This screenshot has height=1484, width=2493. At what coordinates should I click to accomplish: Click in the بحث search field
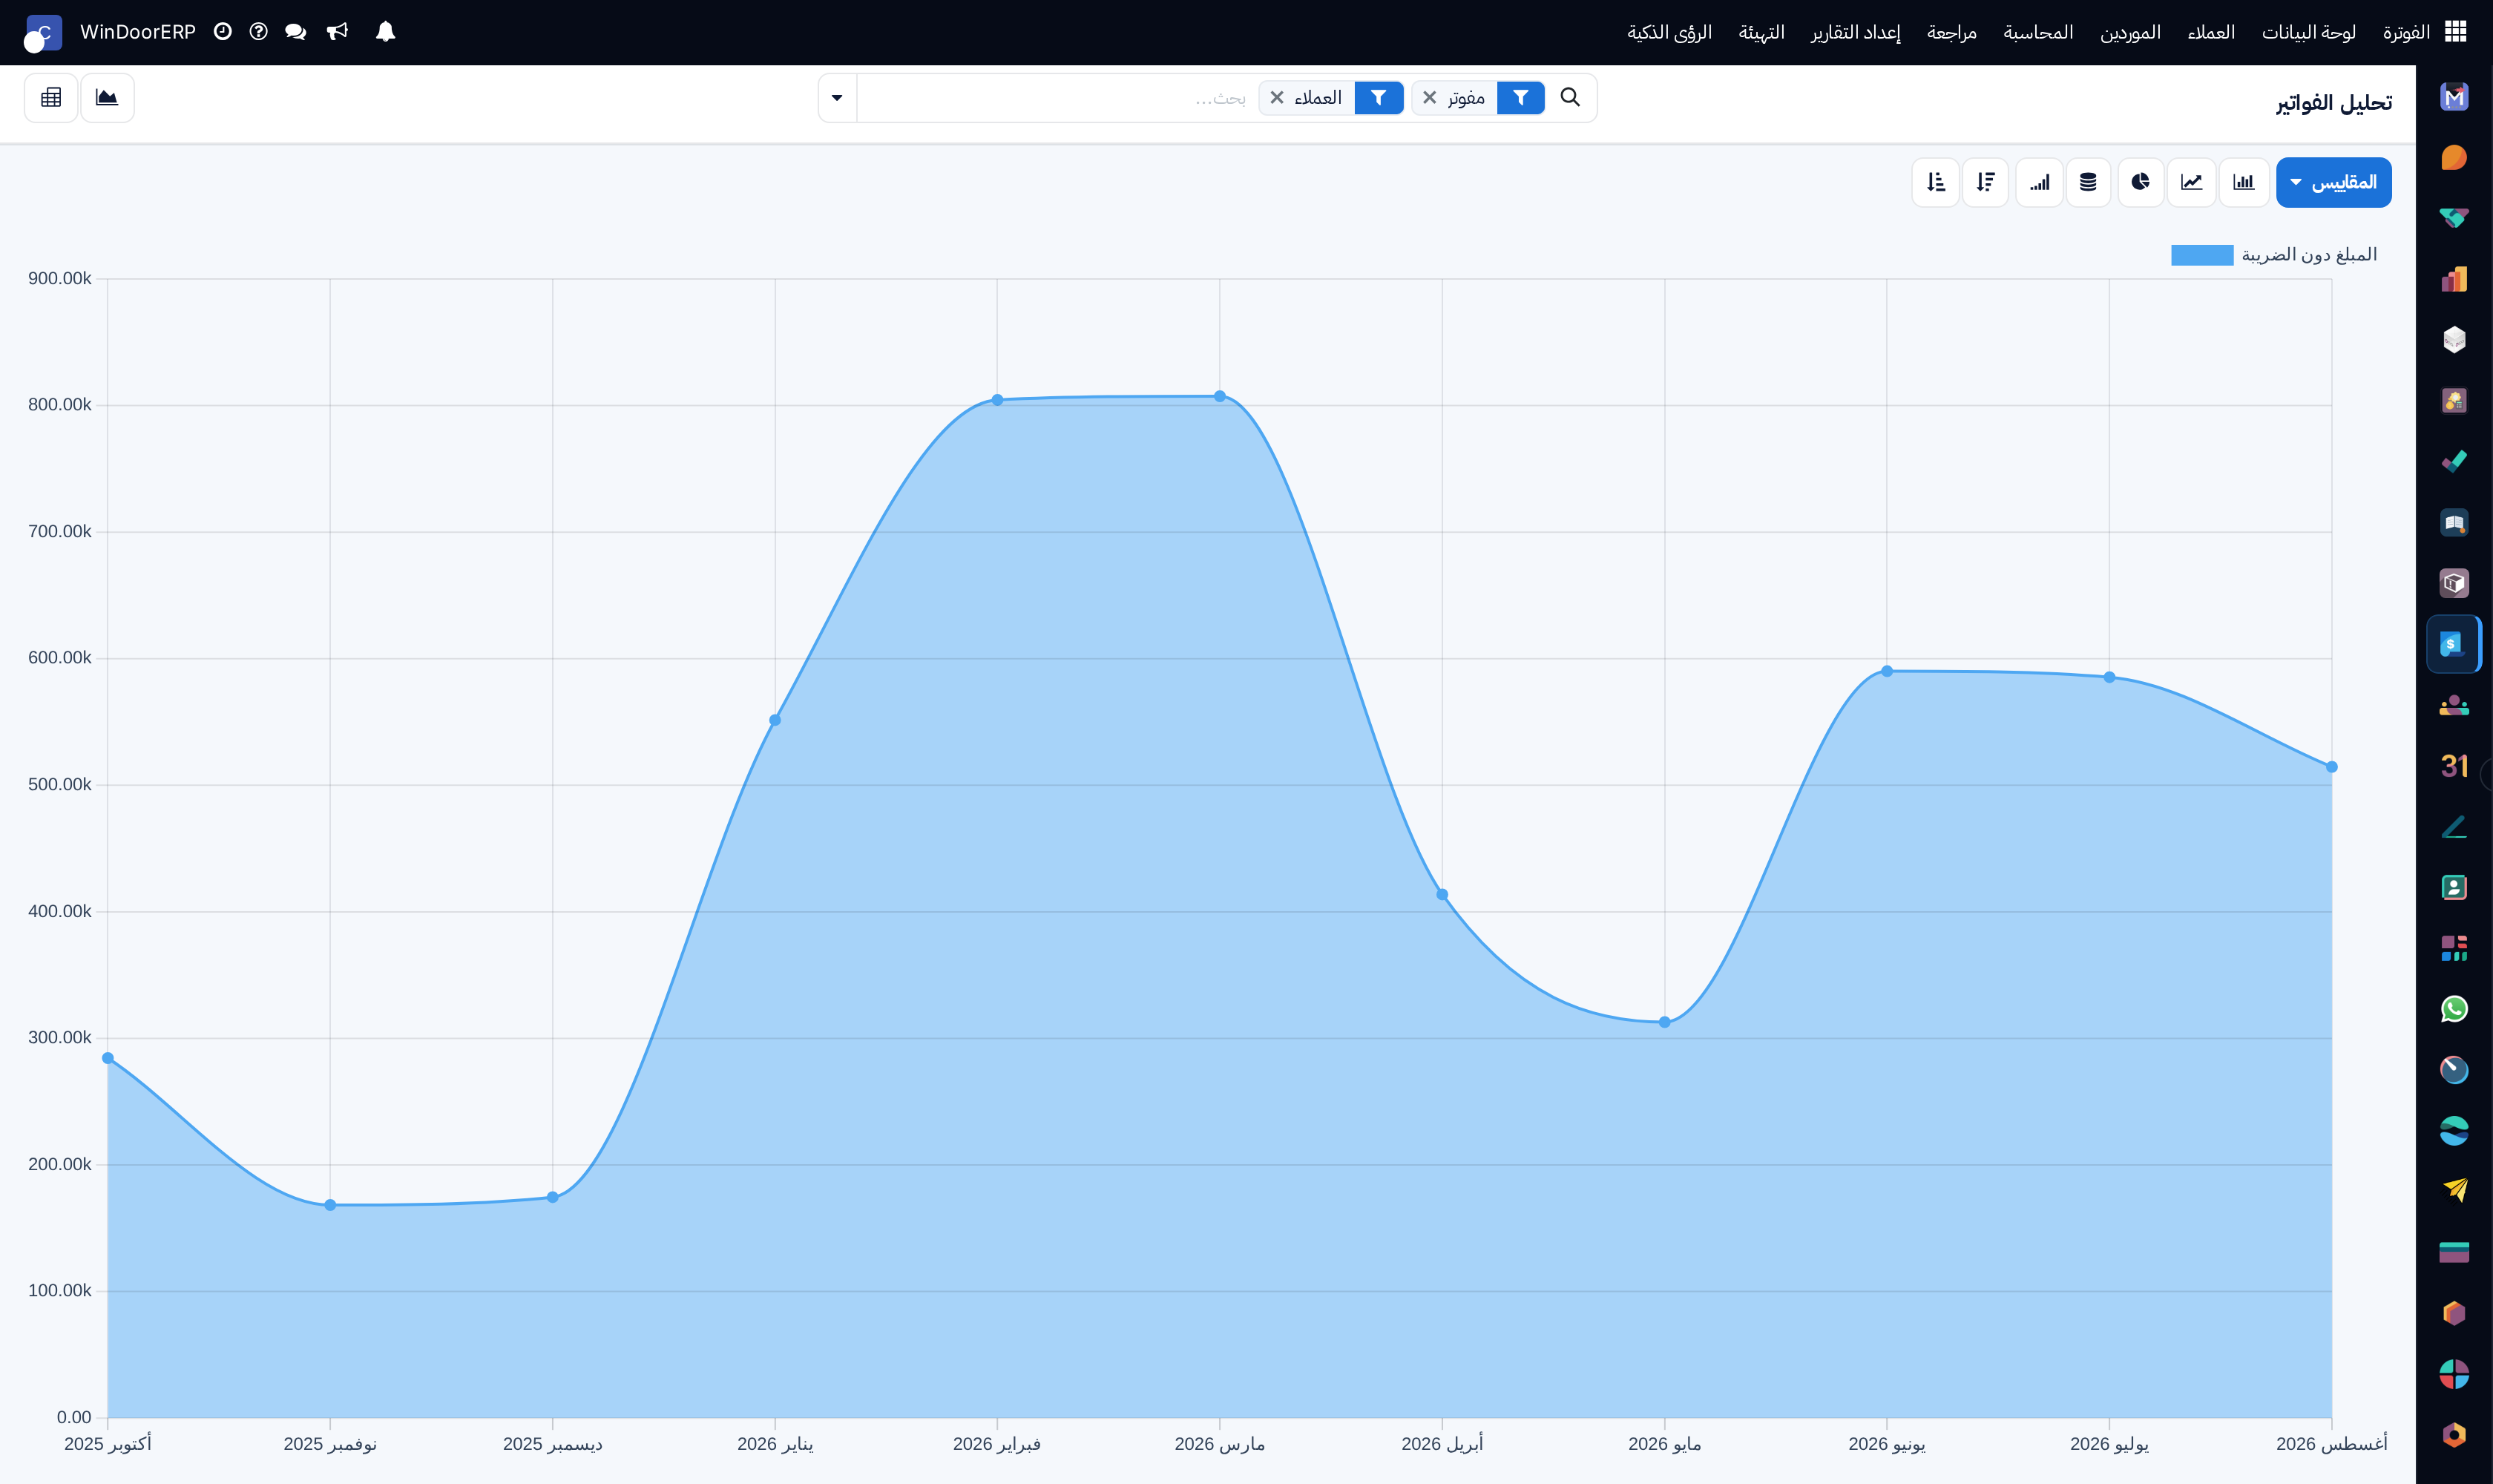1055,98
